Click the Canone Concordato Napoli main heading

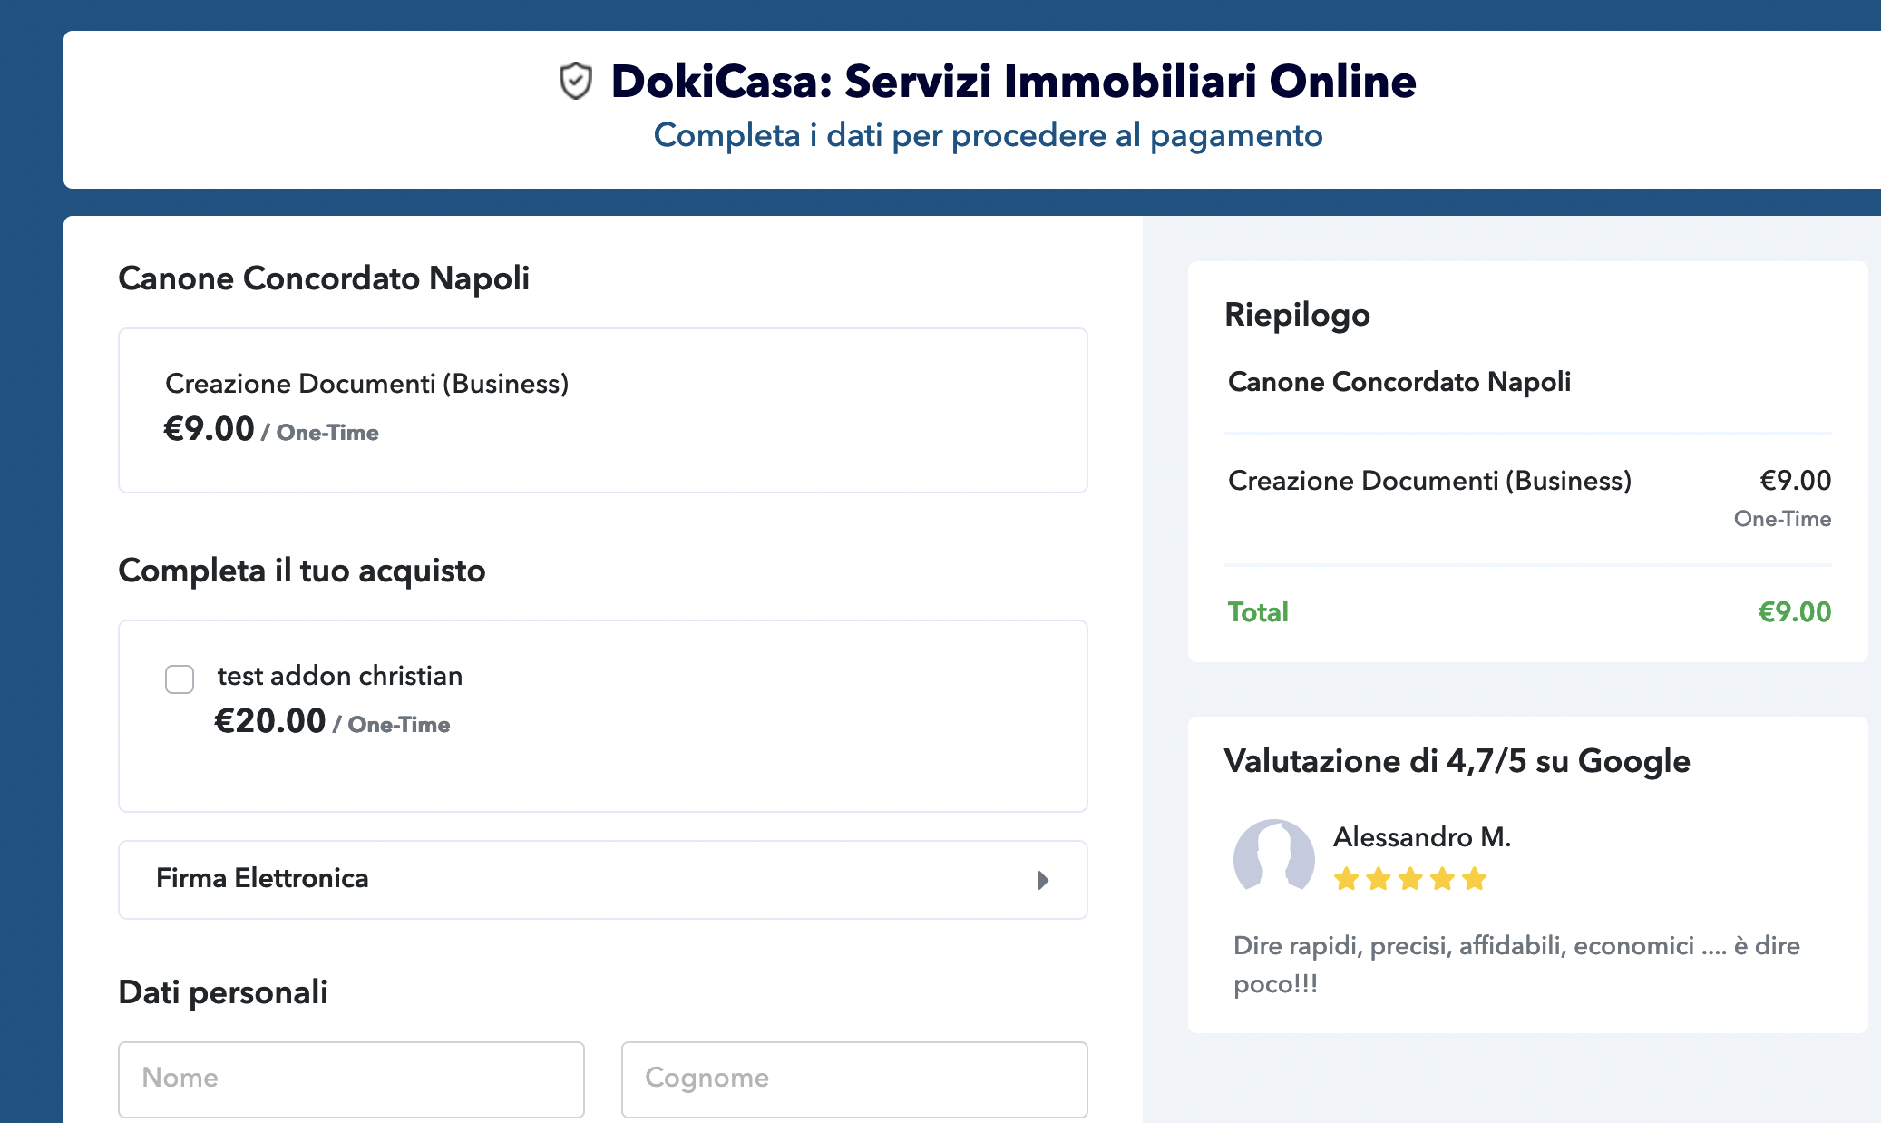click(x=324, y=278)
